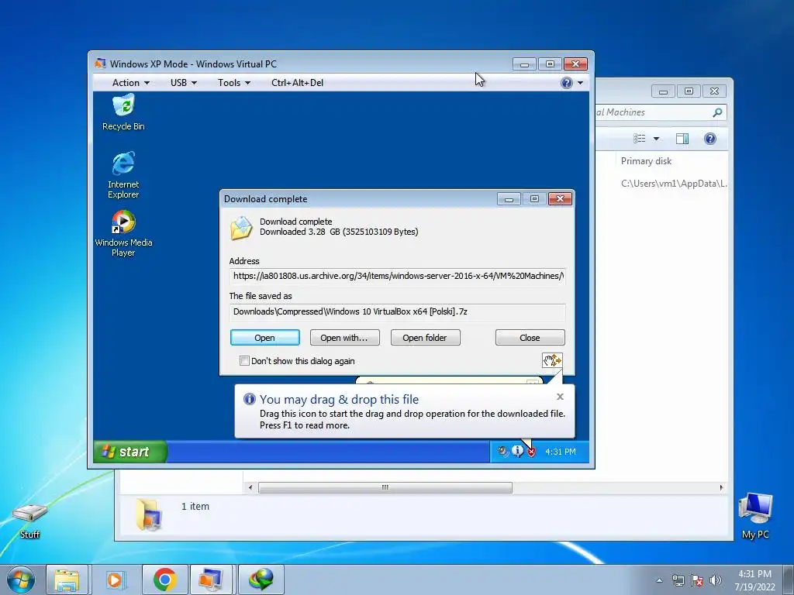Click the file saved as path field

(x=397, y=311)
